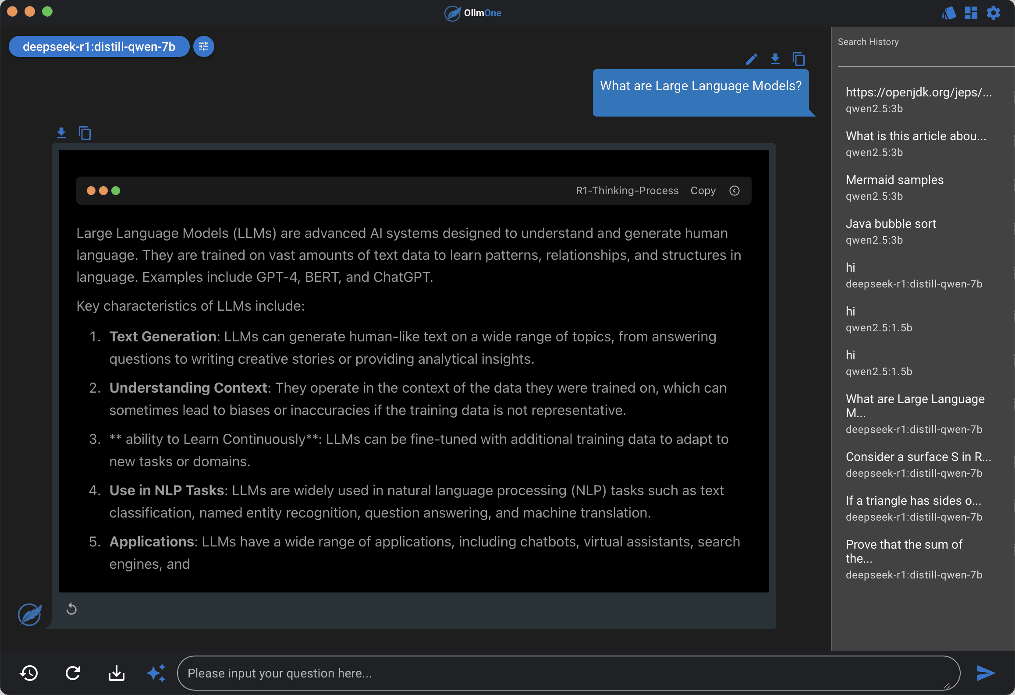Click the pencil edit icon above question
Viewport: 1015px width, 695px height.
(x=752, y=59)
